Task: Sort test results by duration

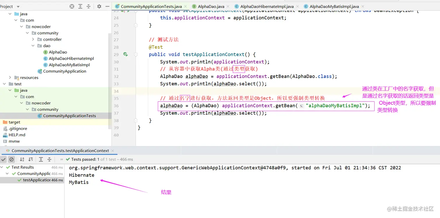Action: pos(31,159)
